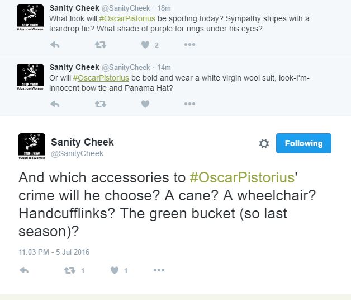This screenshot has width=351, height=300.
Task: Open more options on the 14m tweet
Action: tap(190, 104)
